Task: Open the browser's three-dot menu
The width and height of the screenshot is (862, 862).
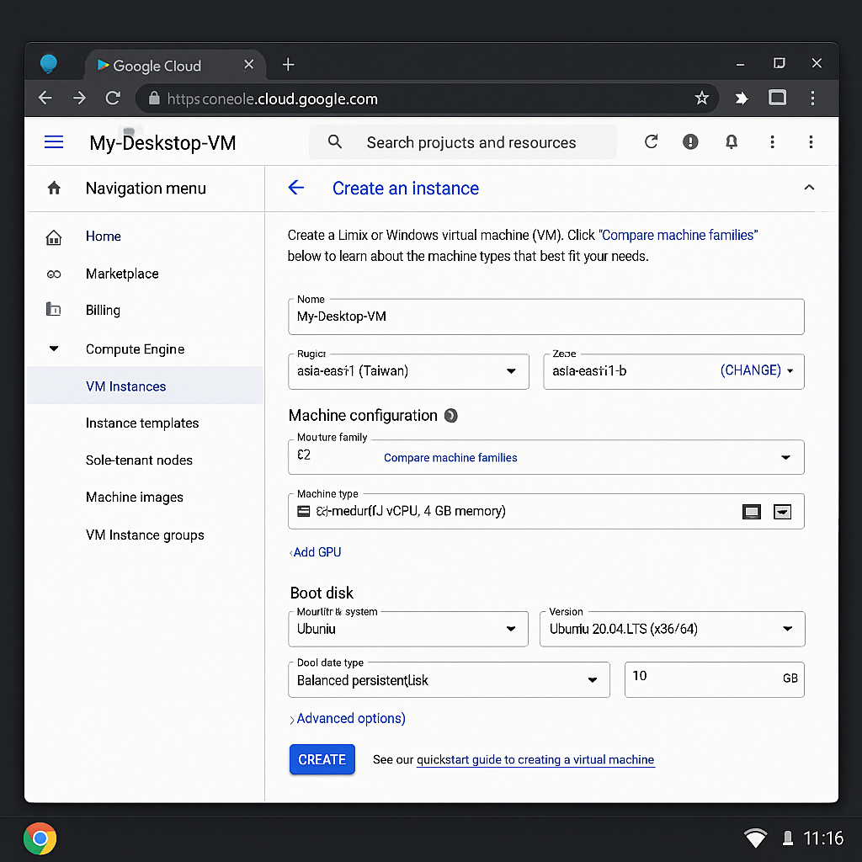Action: pyautogui.click(x=812, y=98)
